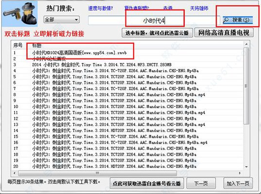Select row 20 with HD720P

pos(128,166)
